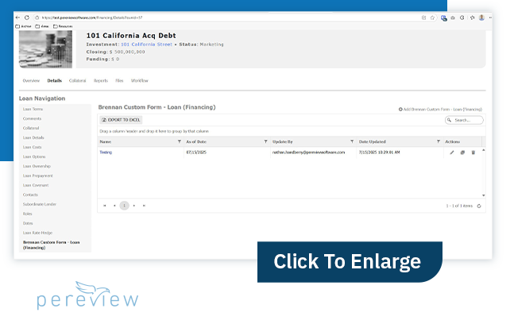Image resolution: width=514 pixels, height=324 pixels.
Task: Open filter on Date Updated column
Action: 439,141
